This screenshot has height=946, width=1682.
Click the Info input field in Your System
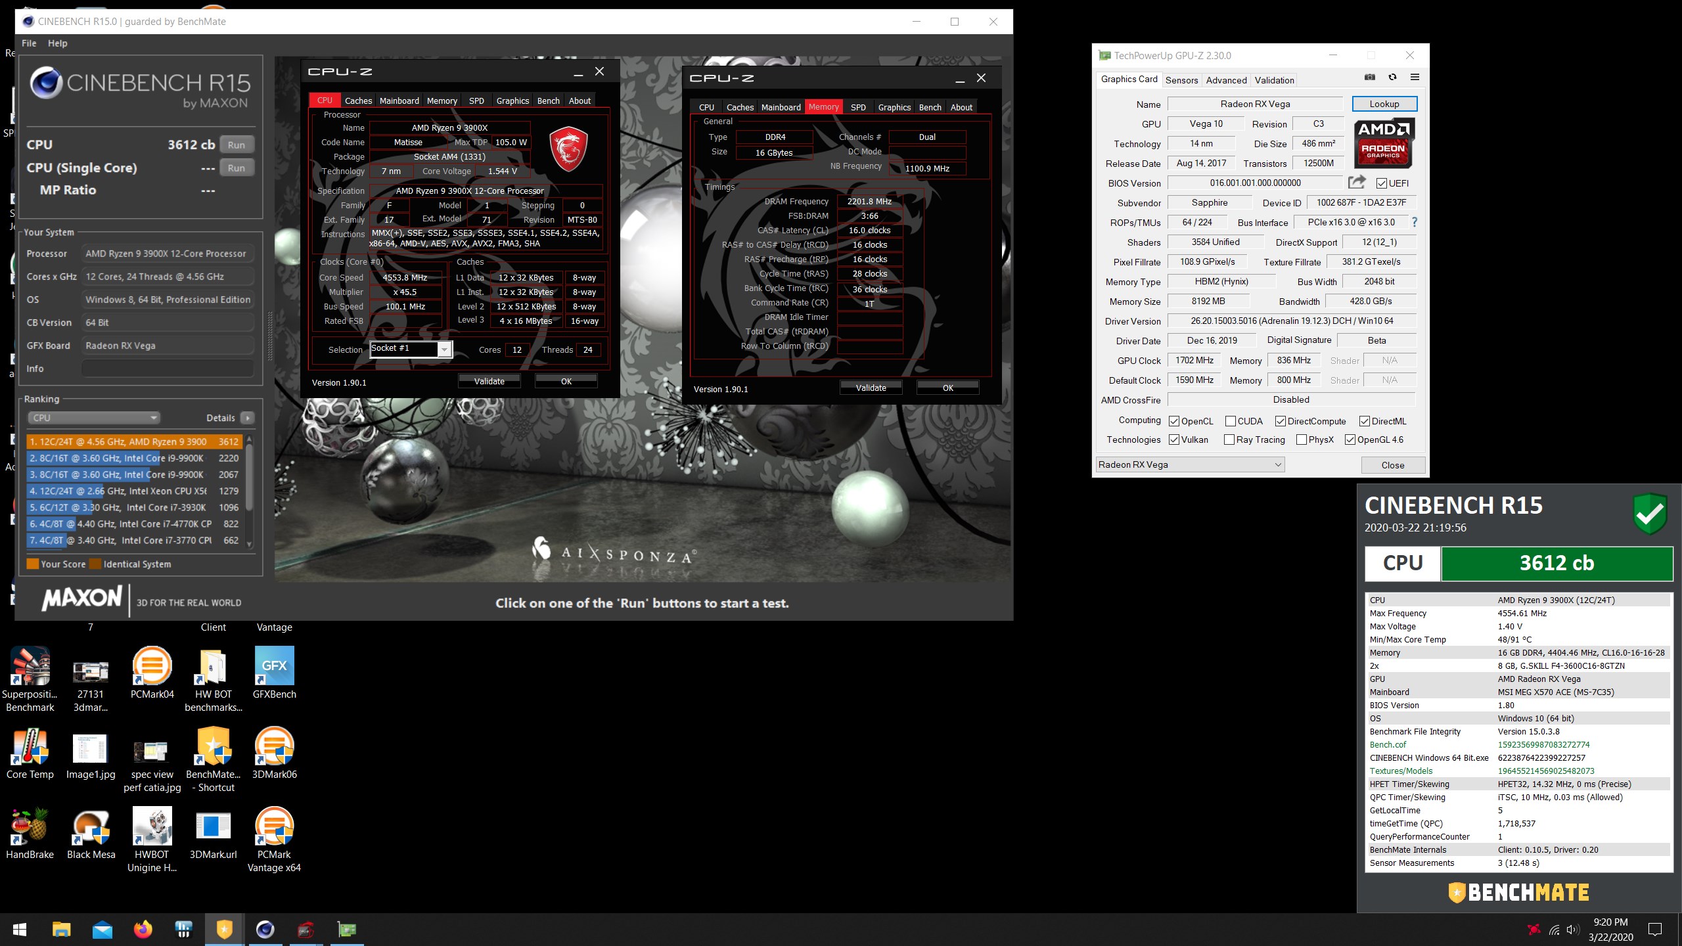[168, 369]
